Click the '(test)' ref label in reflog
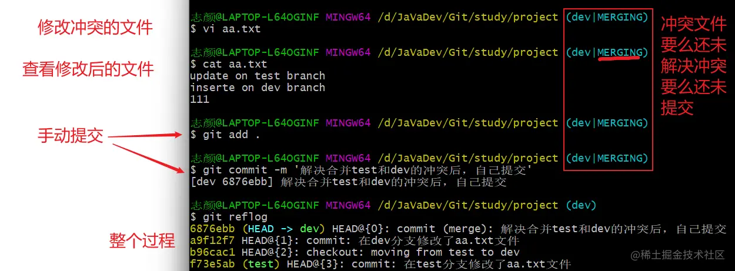 coord(261,264)
